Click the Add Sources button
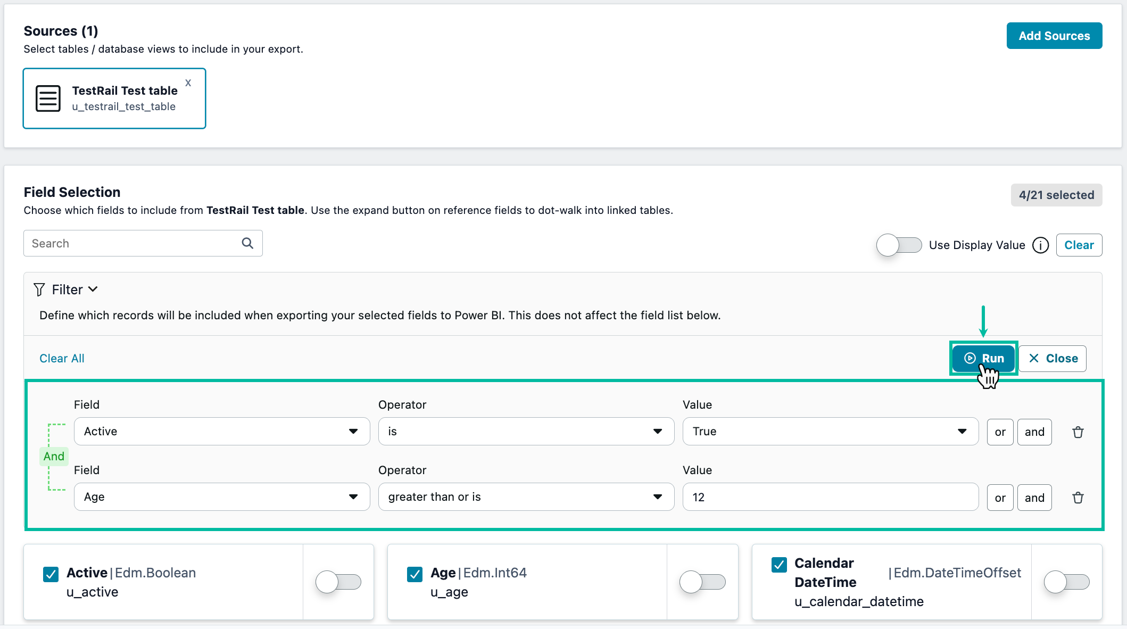The height and width of the screenshot is (629, 1127). (x=1054, y=36)
